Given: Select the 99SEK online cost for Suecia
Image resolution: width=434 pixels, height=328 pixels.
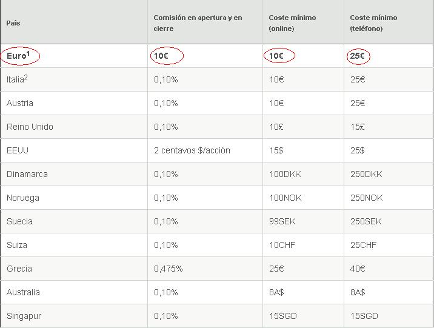Looking at the screenshot, I should [x=282, y=221].
